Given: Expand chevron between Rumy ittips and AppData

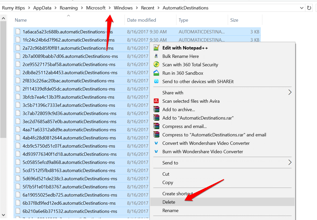Looking at the screenshot, I should pyautogui.click(x=29, y=8).
